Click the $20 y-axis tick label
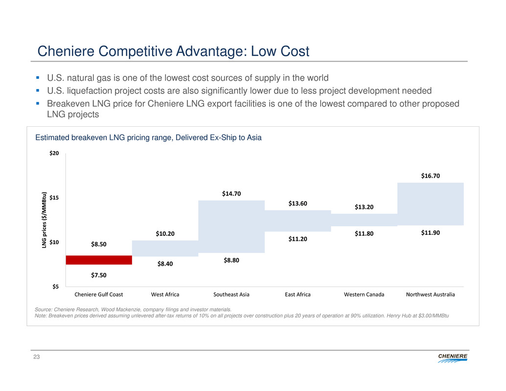Screen dimensions: 506x391 pos(53,154)
